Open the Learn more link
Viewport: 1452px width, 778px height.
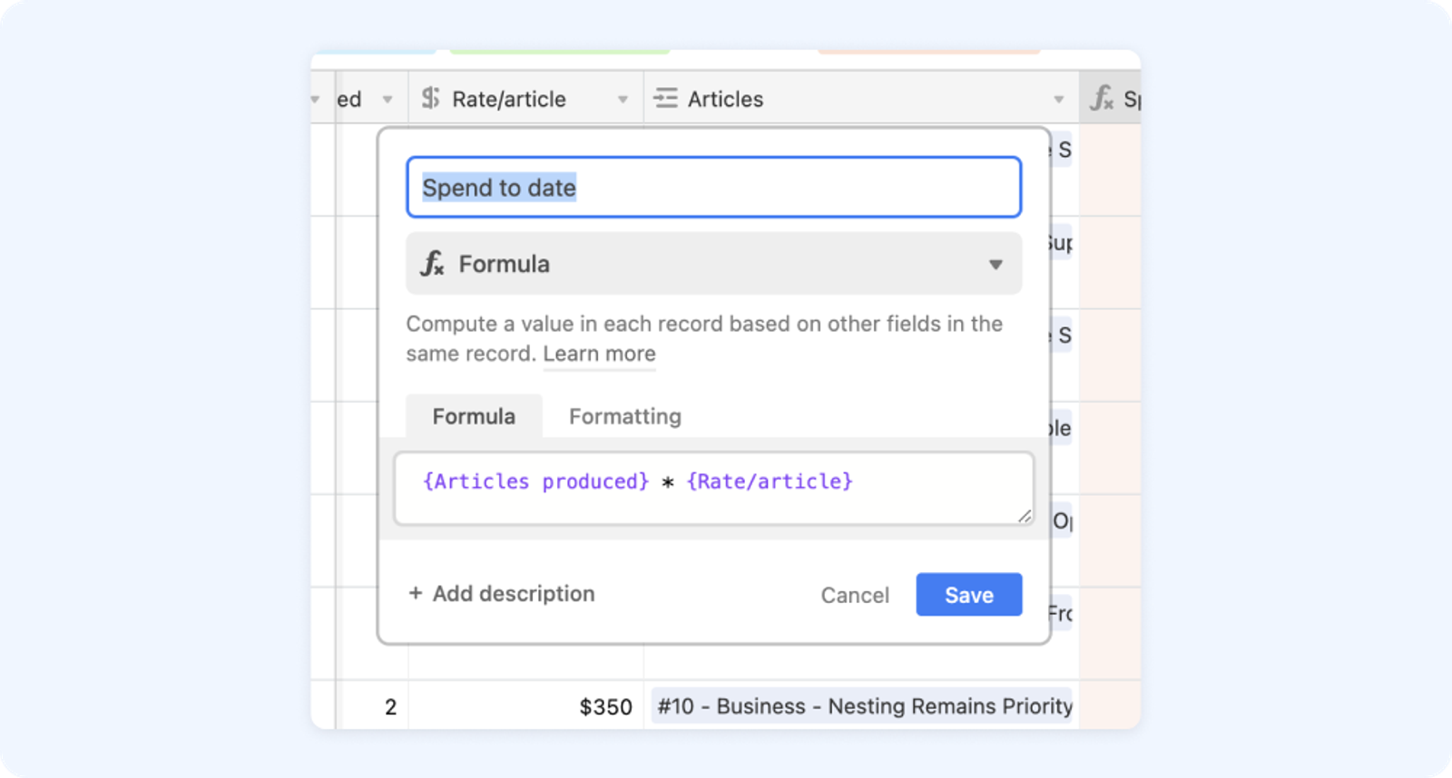(599, 354)
